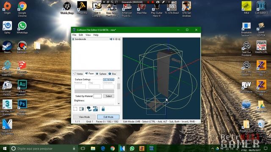Image resolution: width=271 pixels, height=152 pixels.
Task: Select the rectangle selection tool icon
Action: [75, 109]
